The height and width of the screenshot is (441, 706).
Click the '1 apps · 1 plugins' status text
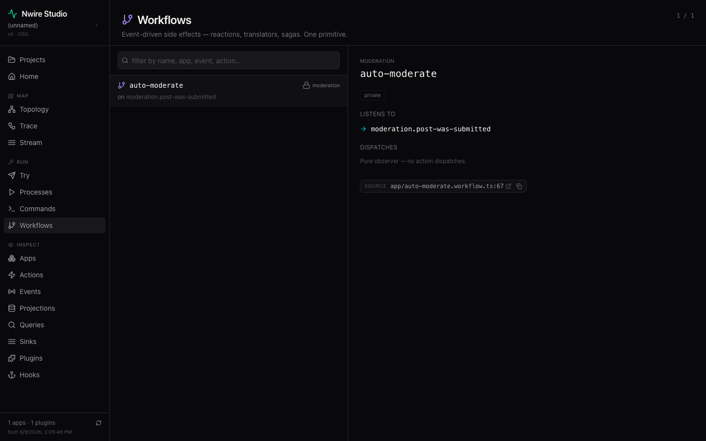pos(31,423)
